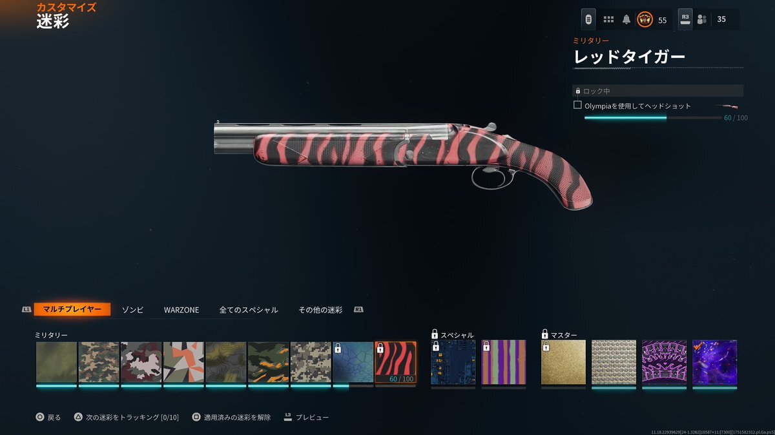Open the WARZONE camo tab
This screenshot has width=775, height=435.
point(181,310)
